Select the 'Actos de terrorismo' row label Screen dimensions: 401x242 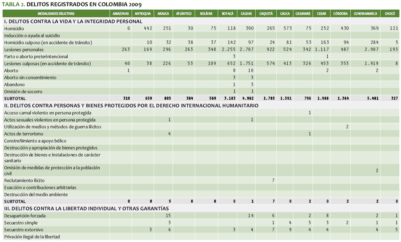tap(24, 134)
